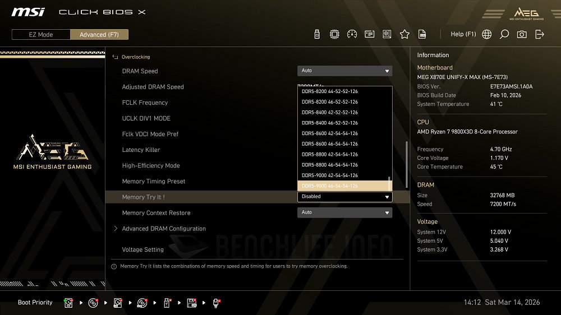Open the DRAM Speed Auto dropdown

click(344, 71)
